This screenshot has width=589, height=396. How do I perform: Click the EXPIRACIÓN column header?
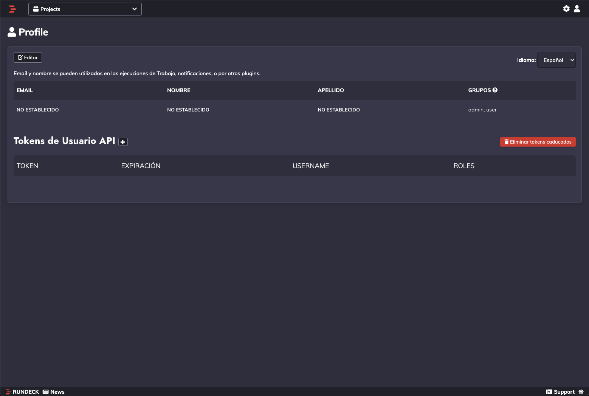click(141, 166)
